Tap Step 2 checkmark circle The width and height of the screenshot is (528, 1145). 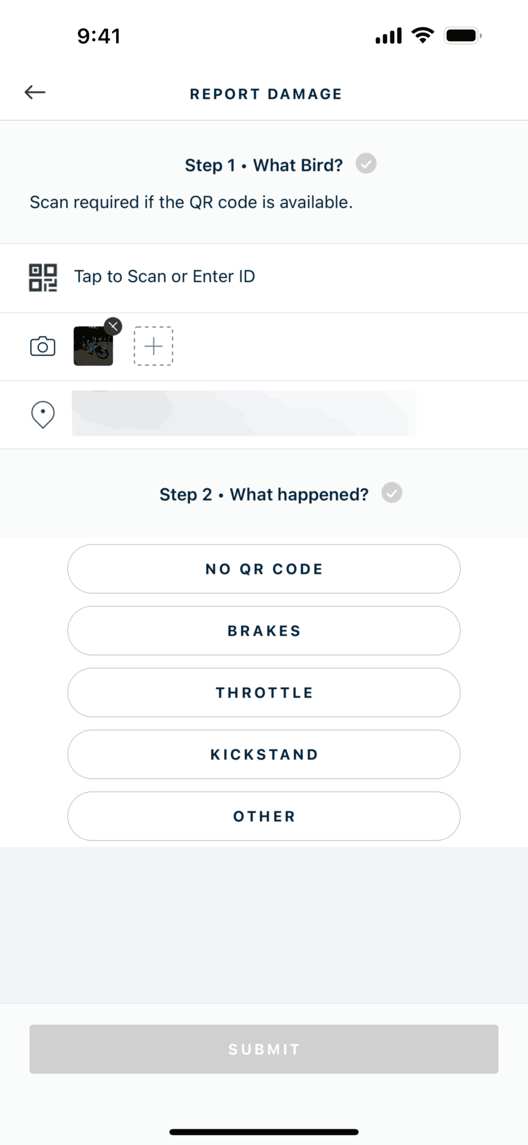pos(392,493)
